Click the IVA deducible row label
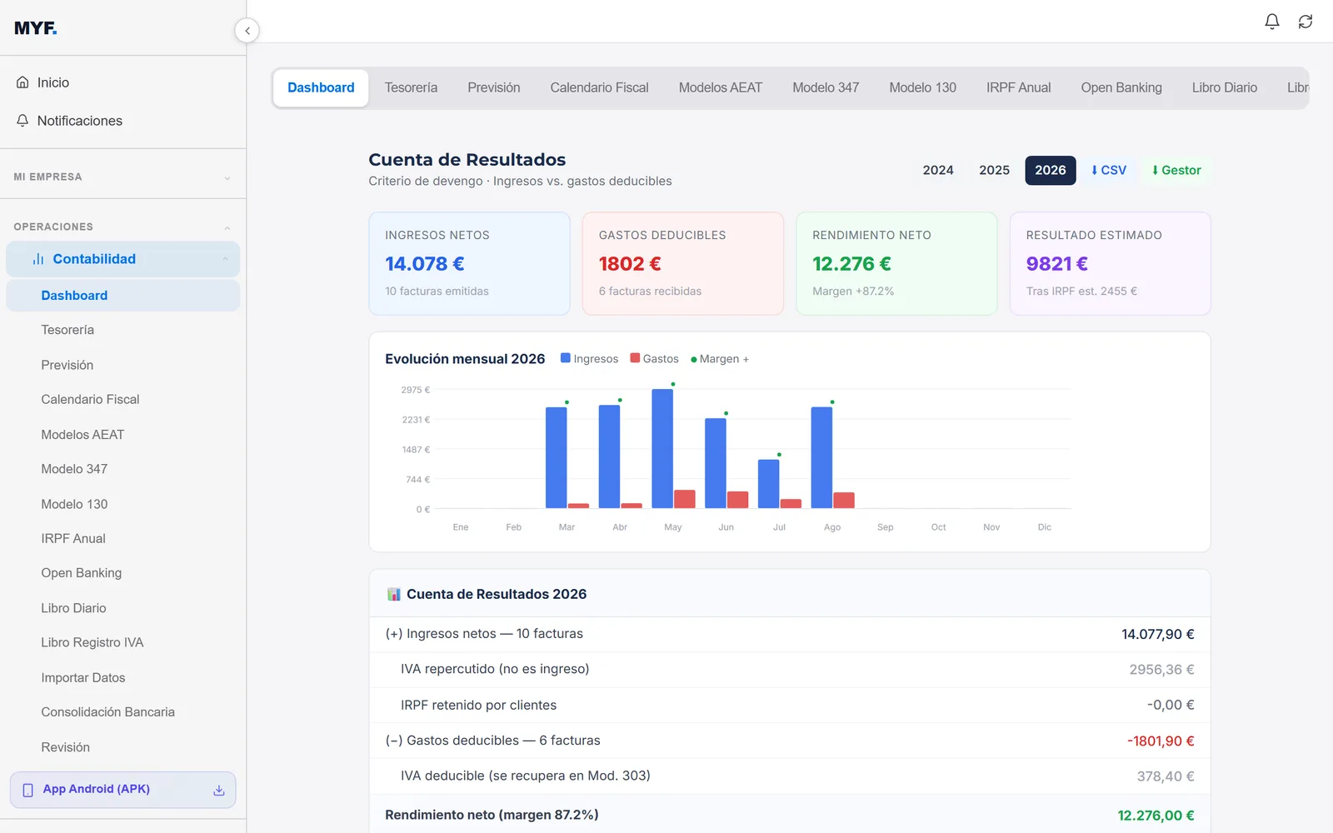The image size is (1333, 833). tap(526, 776)
